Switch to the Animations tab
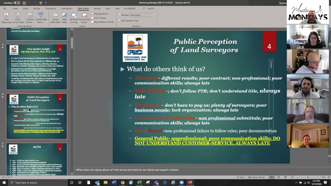This screenshot has width=331, height=186. (67, 9)
